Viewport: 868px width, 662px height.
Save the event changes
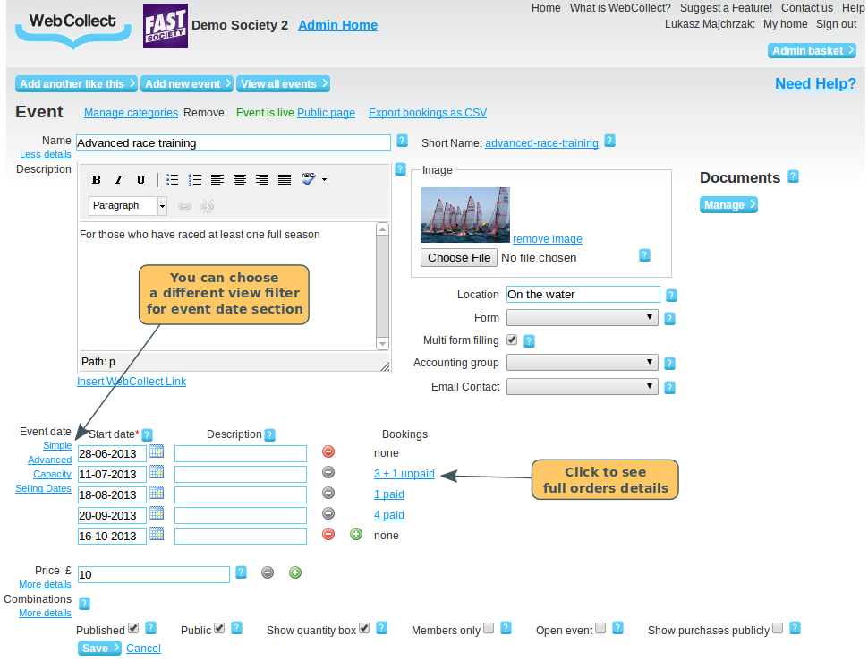(98, 648)
